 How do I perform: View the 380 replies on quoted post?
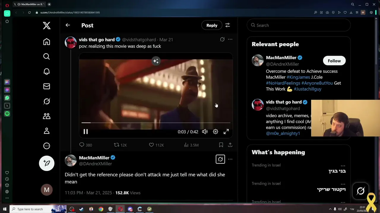[x=85, y=145]
